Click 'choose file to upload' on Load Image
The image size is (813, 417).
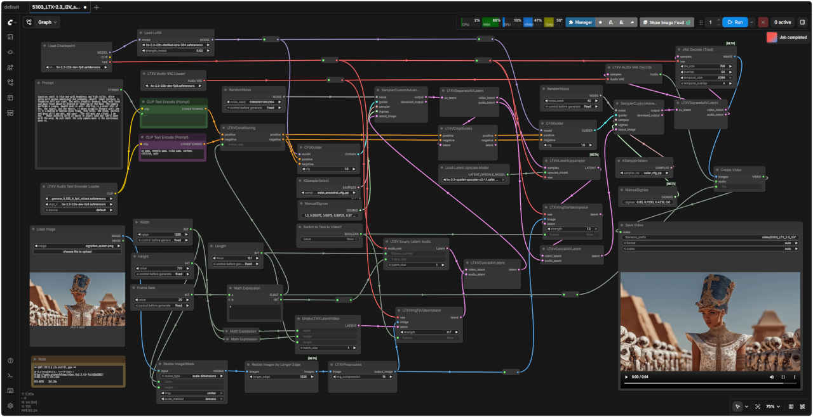tap(77, 252)
